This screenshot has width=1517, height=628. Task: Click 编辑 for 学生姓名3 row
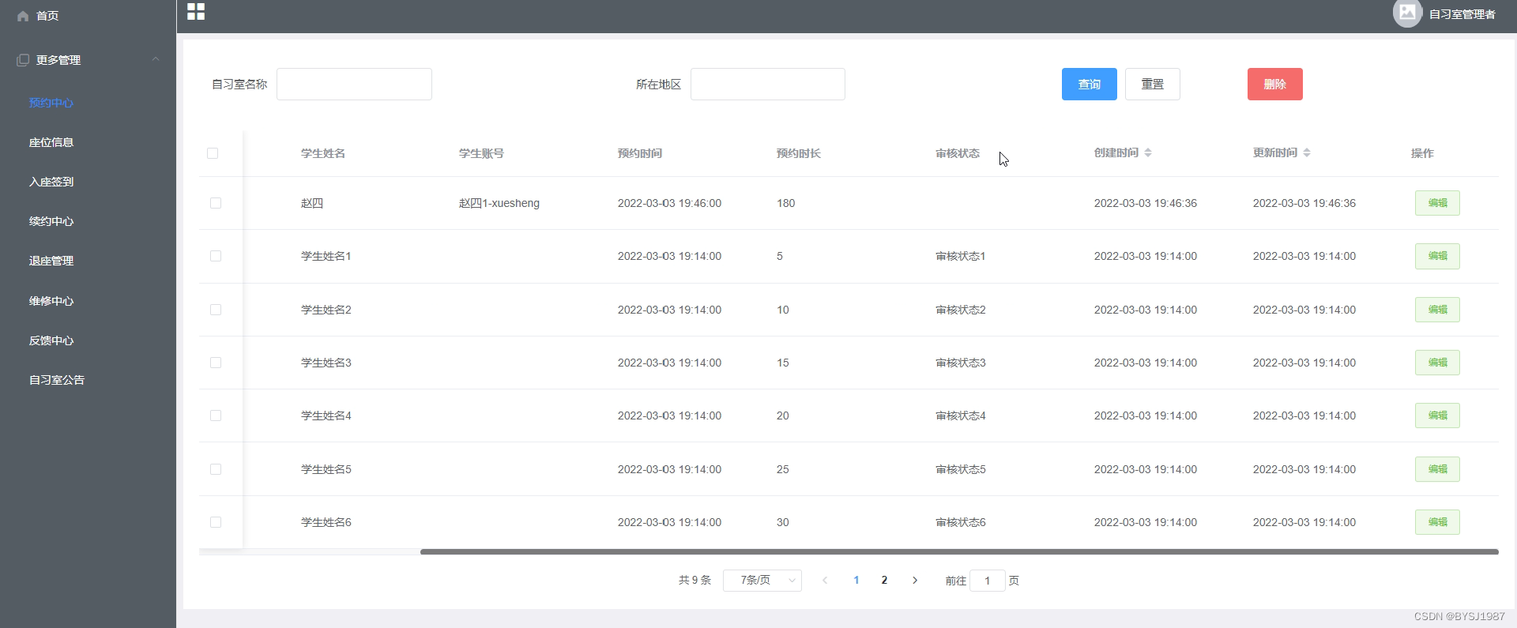(x=1437, y=363)
